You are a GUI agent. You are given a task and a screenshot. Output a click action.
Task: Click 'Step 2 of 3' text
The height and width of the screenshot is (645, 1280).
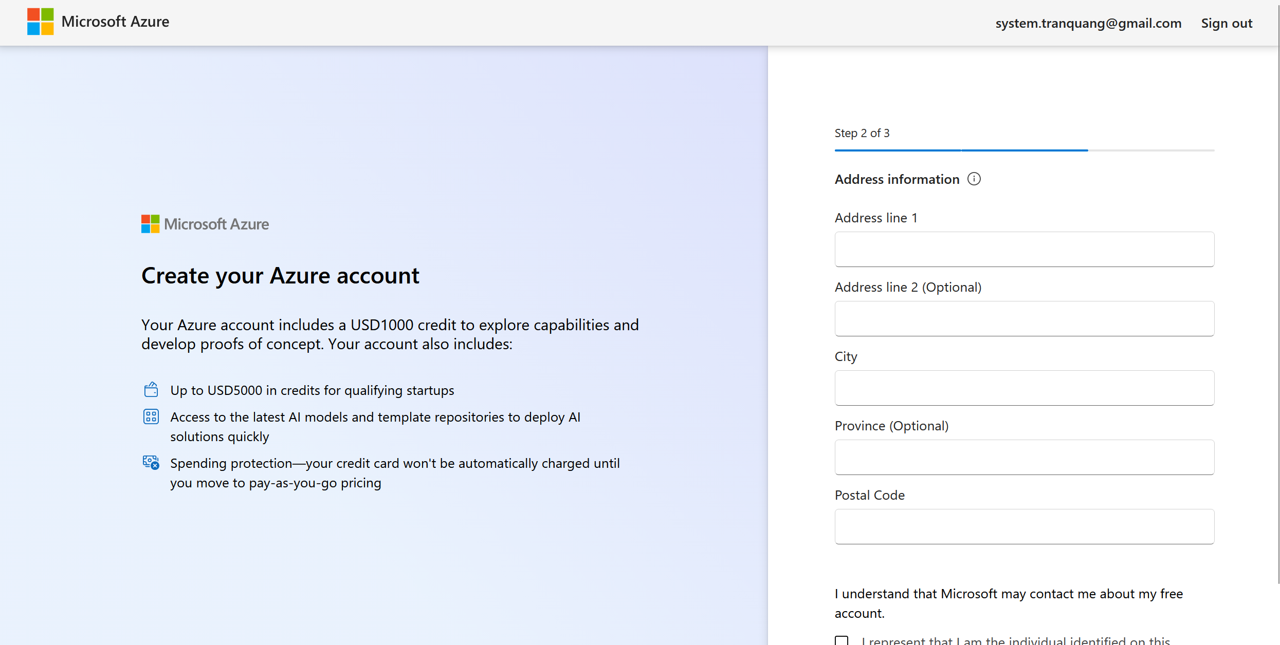[862, 133]
